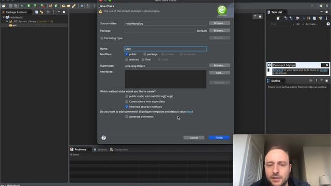Click the New Java Package icon
Image resolution: width=331 pixels, height=186 pixels.
51,6
